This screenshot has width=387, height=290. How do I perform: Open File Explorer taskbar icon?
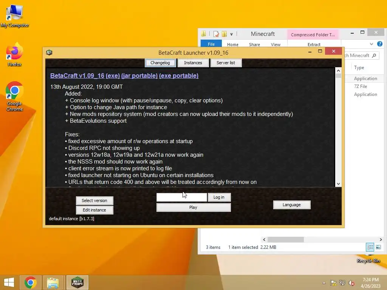[53, 282]
